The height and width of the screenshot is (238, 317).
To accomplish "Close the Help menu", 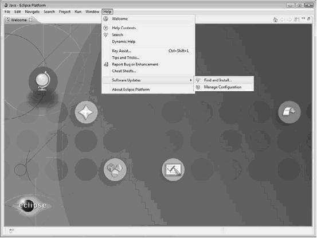I will [x=107, y=11].
